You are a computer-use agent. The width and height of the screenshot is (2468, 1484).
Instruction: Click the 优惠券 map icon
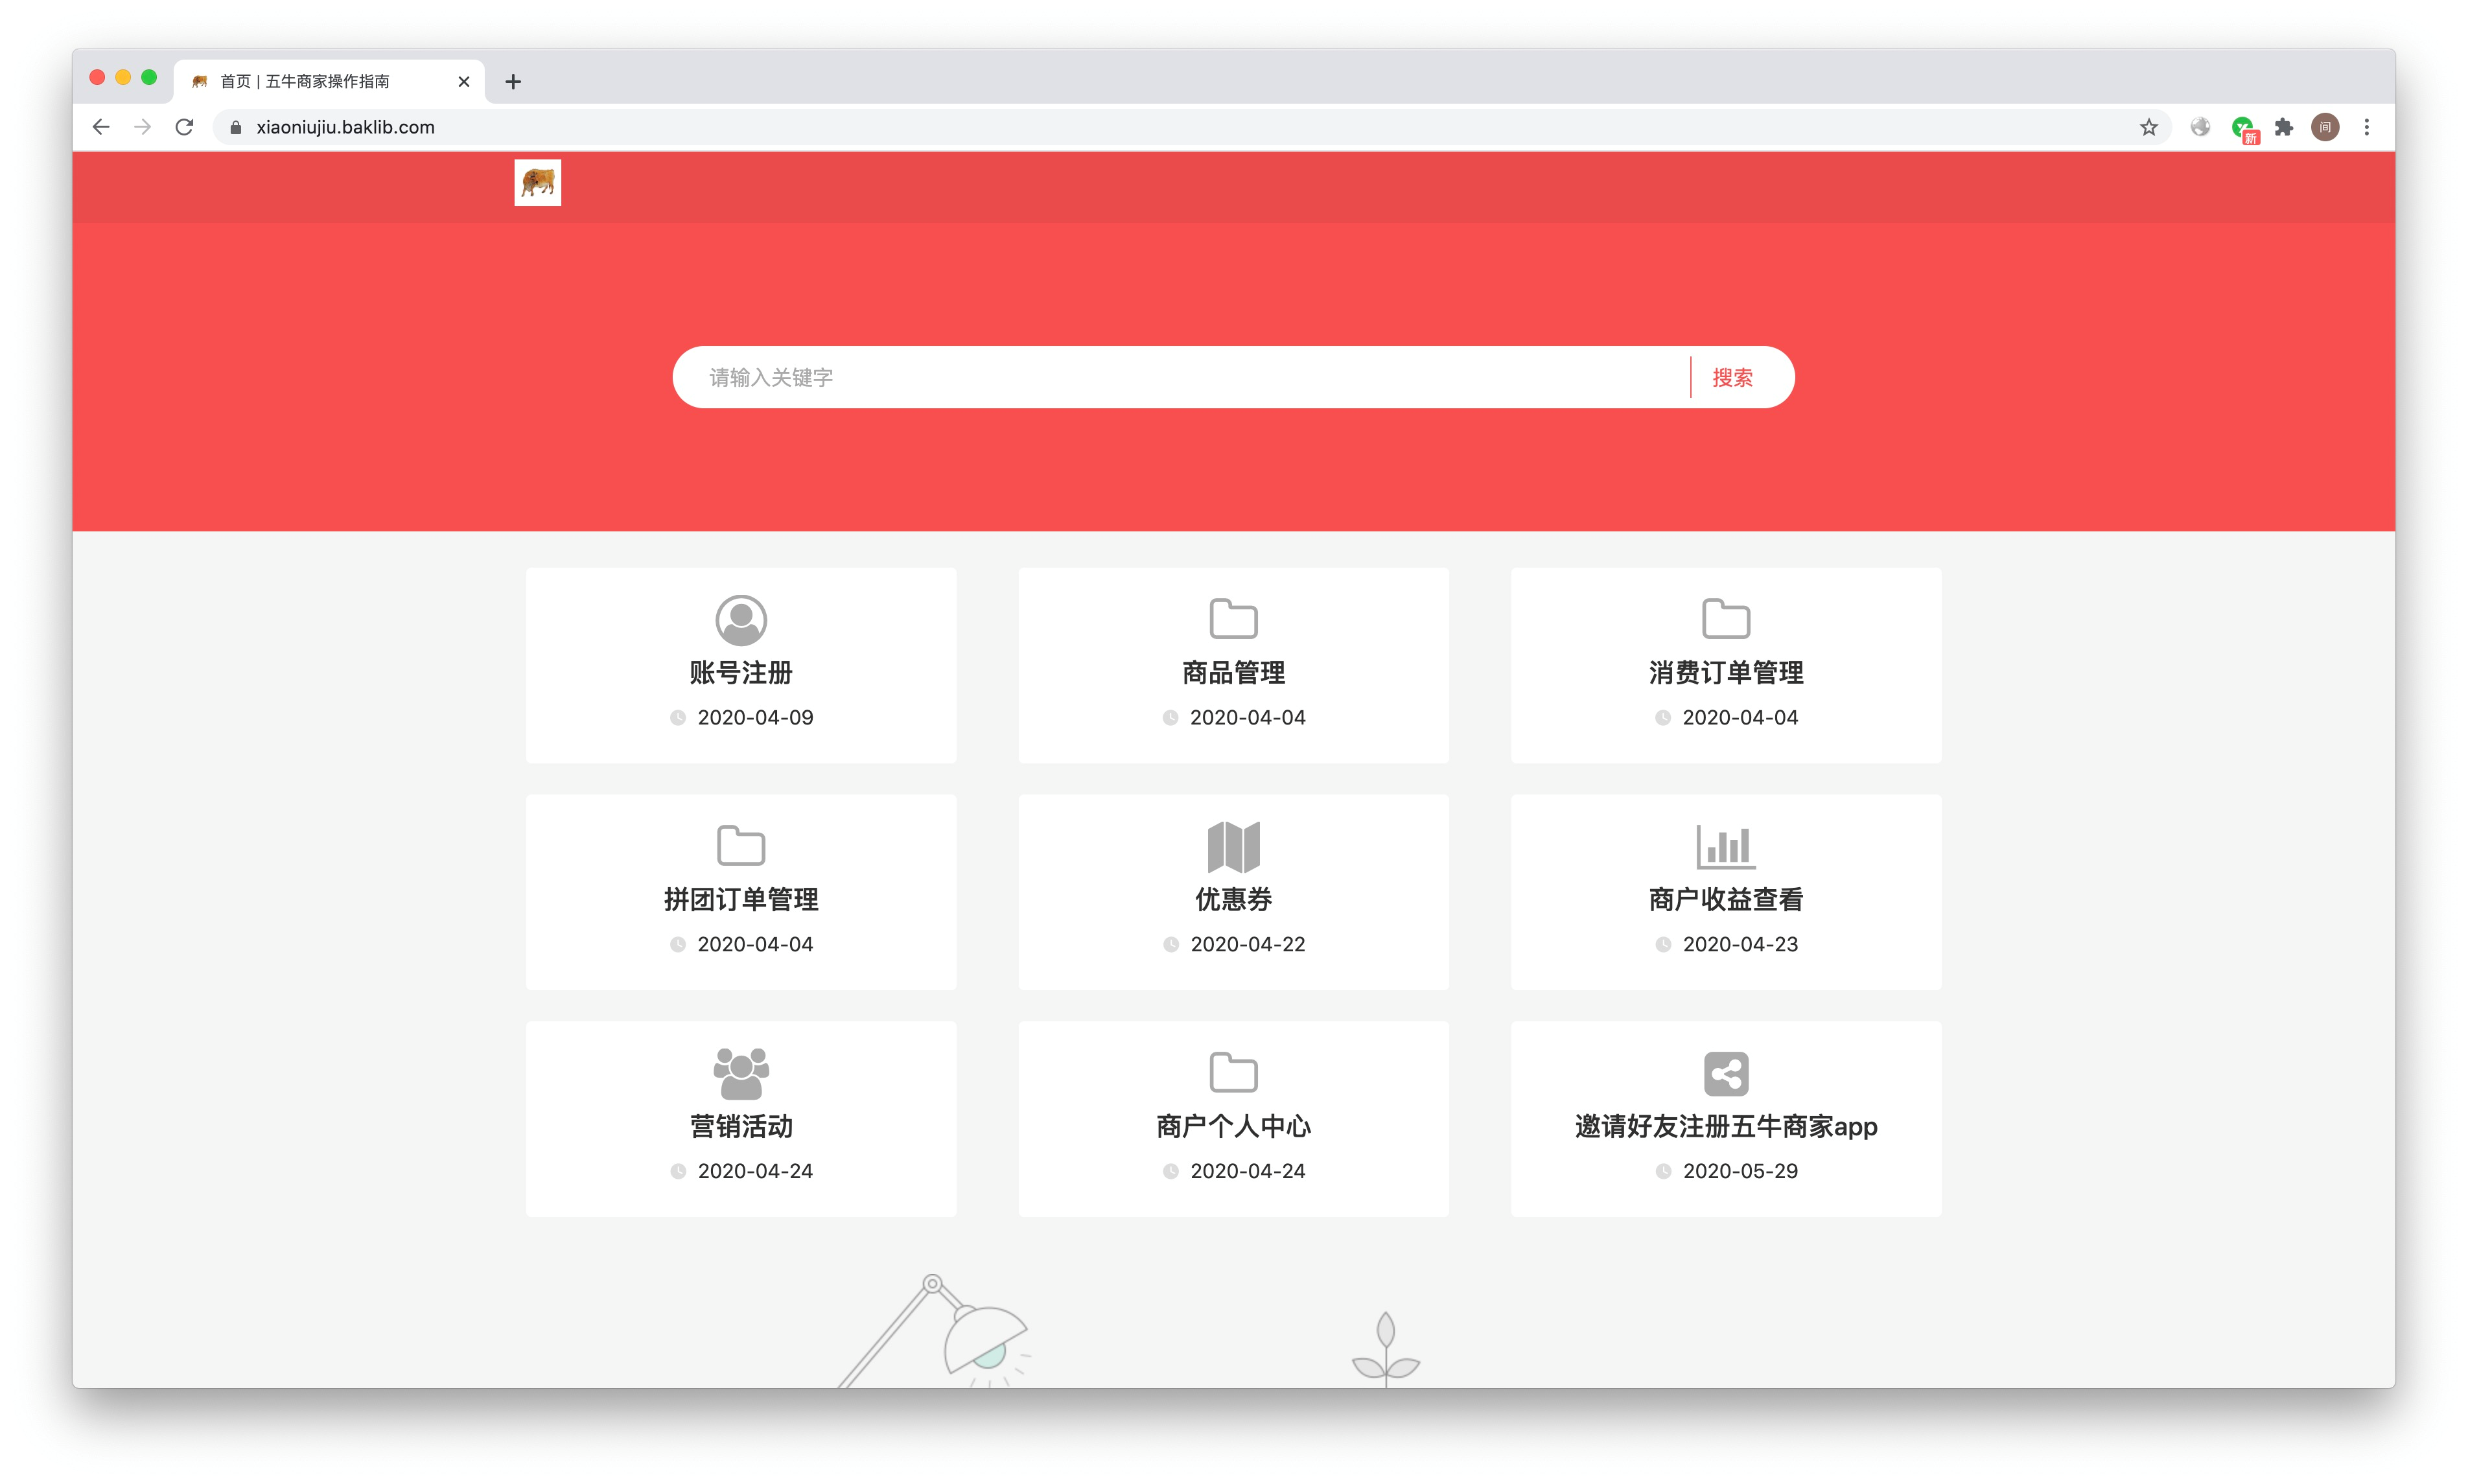tap(1233, 847)
